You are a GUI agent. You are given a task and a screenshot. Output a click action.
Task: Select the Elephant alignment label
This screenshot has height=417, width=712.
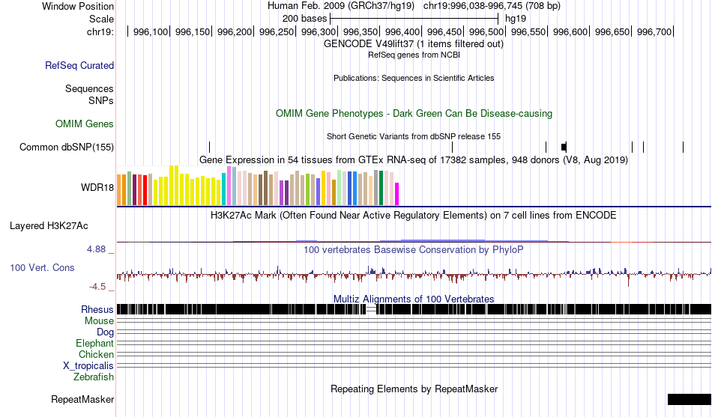[x=94, y=344]
